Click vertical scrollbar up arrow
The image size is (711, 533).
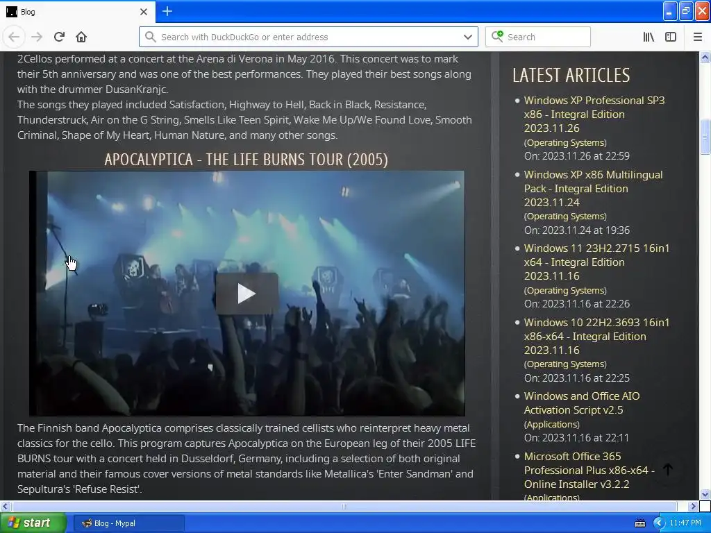(705, 57)
